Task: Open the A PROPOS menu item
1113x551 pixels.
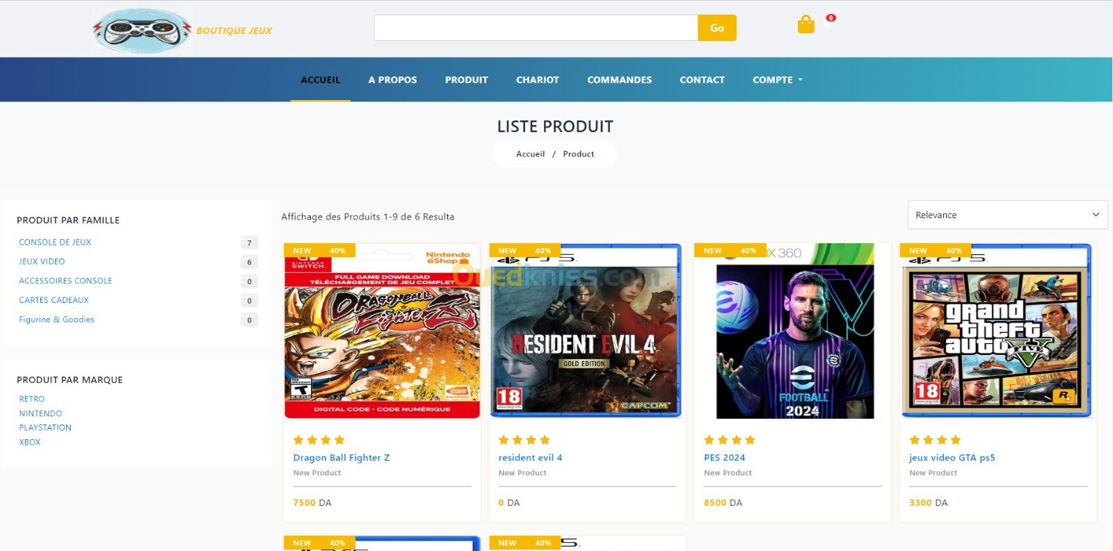Action: pyautogui.click(x=393, y=80)
